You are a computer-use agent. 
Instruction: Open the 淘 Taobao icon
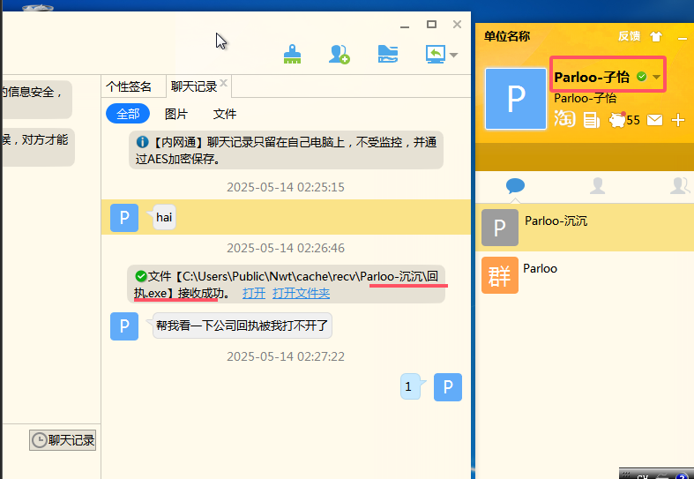coord(564,118)
